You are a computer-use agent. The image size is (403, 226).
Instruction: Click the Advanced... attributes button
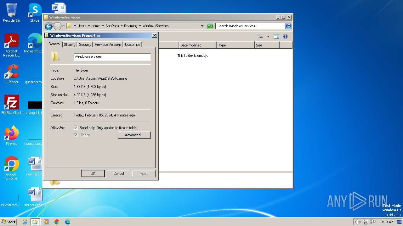(x=134, y=135)
